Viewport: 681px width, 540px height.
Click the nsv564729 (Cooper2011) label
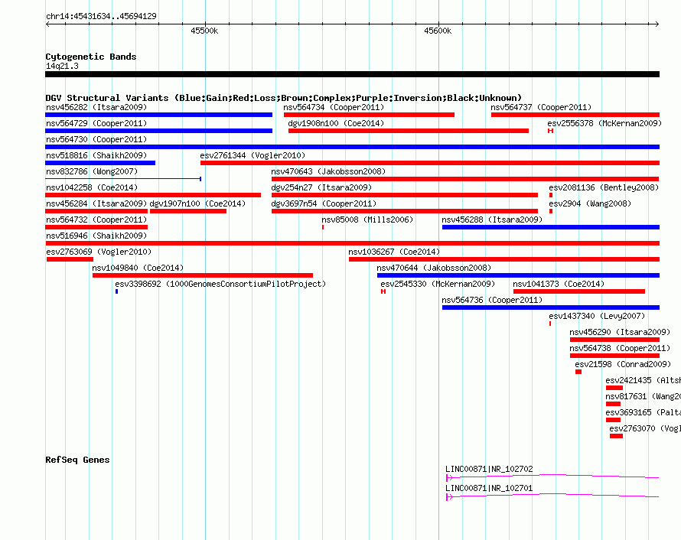[96, 123]
